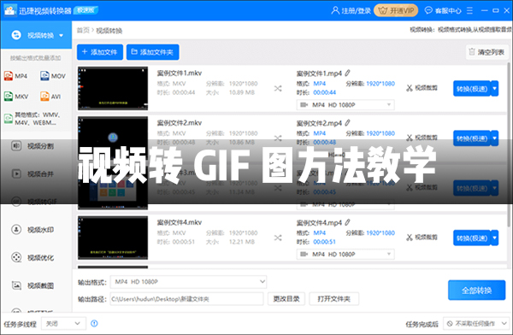The image size is (513, 335).
Task: Open 视频裁剪 scissors for 案例文件4
Action: click(422, 238)
